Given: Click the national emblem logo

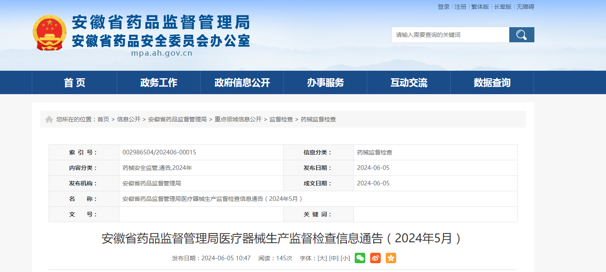Looking at the screenshot, I should (x=49, y=33).
